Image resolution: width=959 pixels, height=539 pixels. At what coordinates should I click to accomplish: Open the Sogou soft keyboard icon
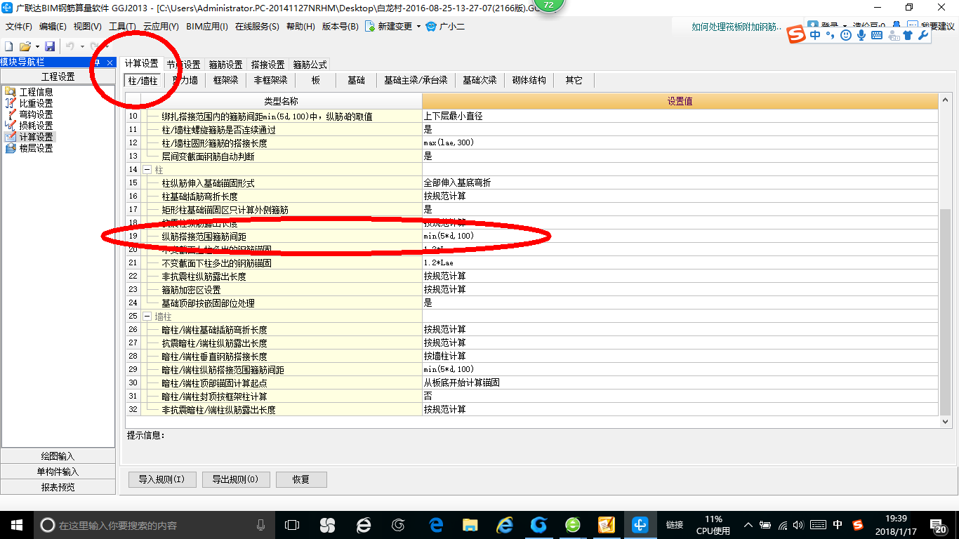(877, 34)
